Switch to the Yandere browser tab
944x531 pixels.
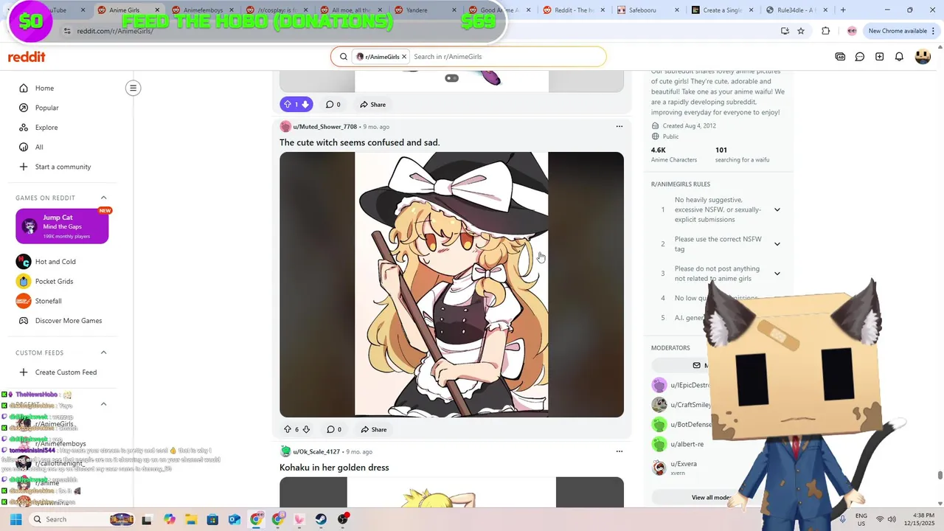(x=424, y=10)
